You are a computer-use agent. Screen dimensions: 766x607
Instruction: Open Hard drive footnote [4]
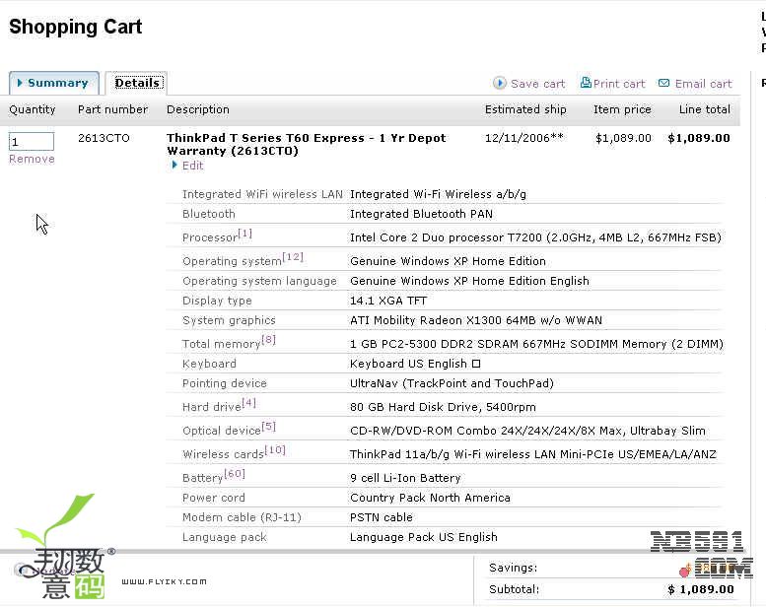click(248, 402)
